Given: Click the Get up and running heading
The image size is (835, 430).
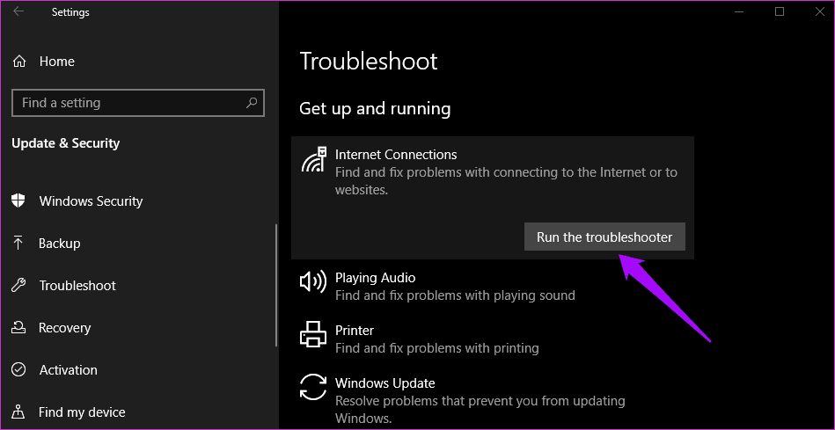Looking at the screenshot, I should click(375, 108).
